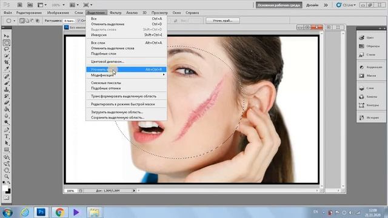
Task: Click the Растушевка (Feather) input field
Action: coord(69,21)
